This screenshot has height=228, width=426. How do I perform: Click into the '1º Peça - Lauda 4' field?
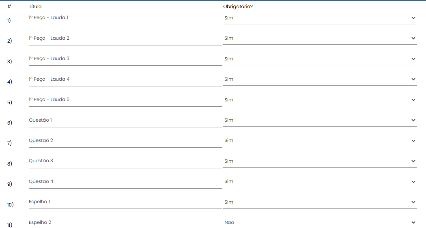coord(125,80)
